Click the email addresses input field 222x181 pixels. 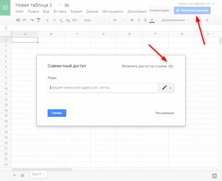click(x=102, y=88)
